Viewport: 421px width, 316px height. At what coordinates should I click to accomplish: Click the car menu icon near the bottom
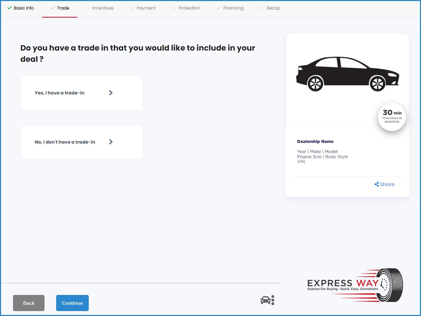point(267,300)
